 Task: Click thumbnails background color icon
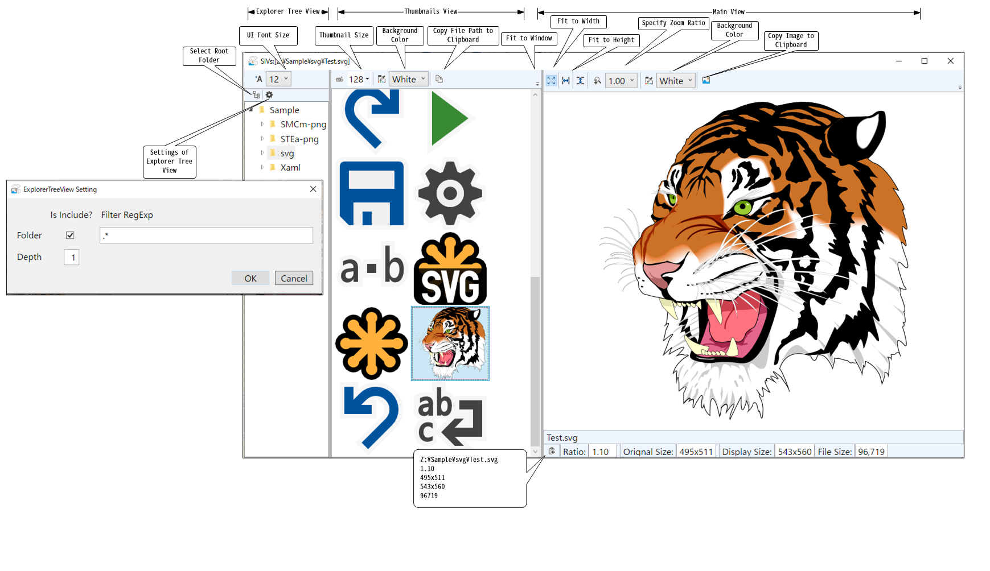[x=381, y=79]
